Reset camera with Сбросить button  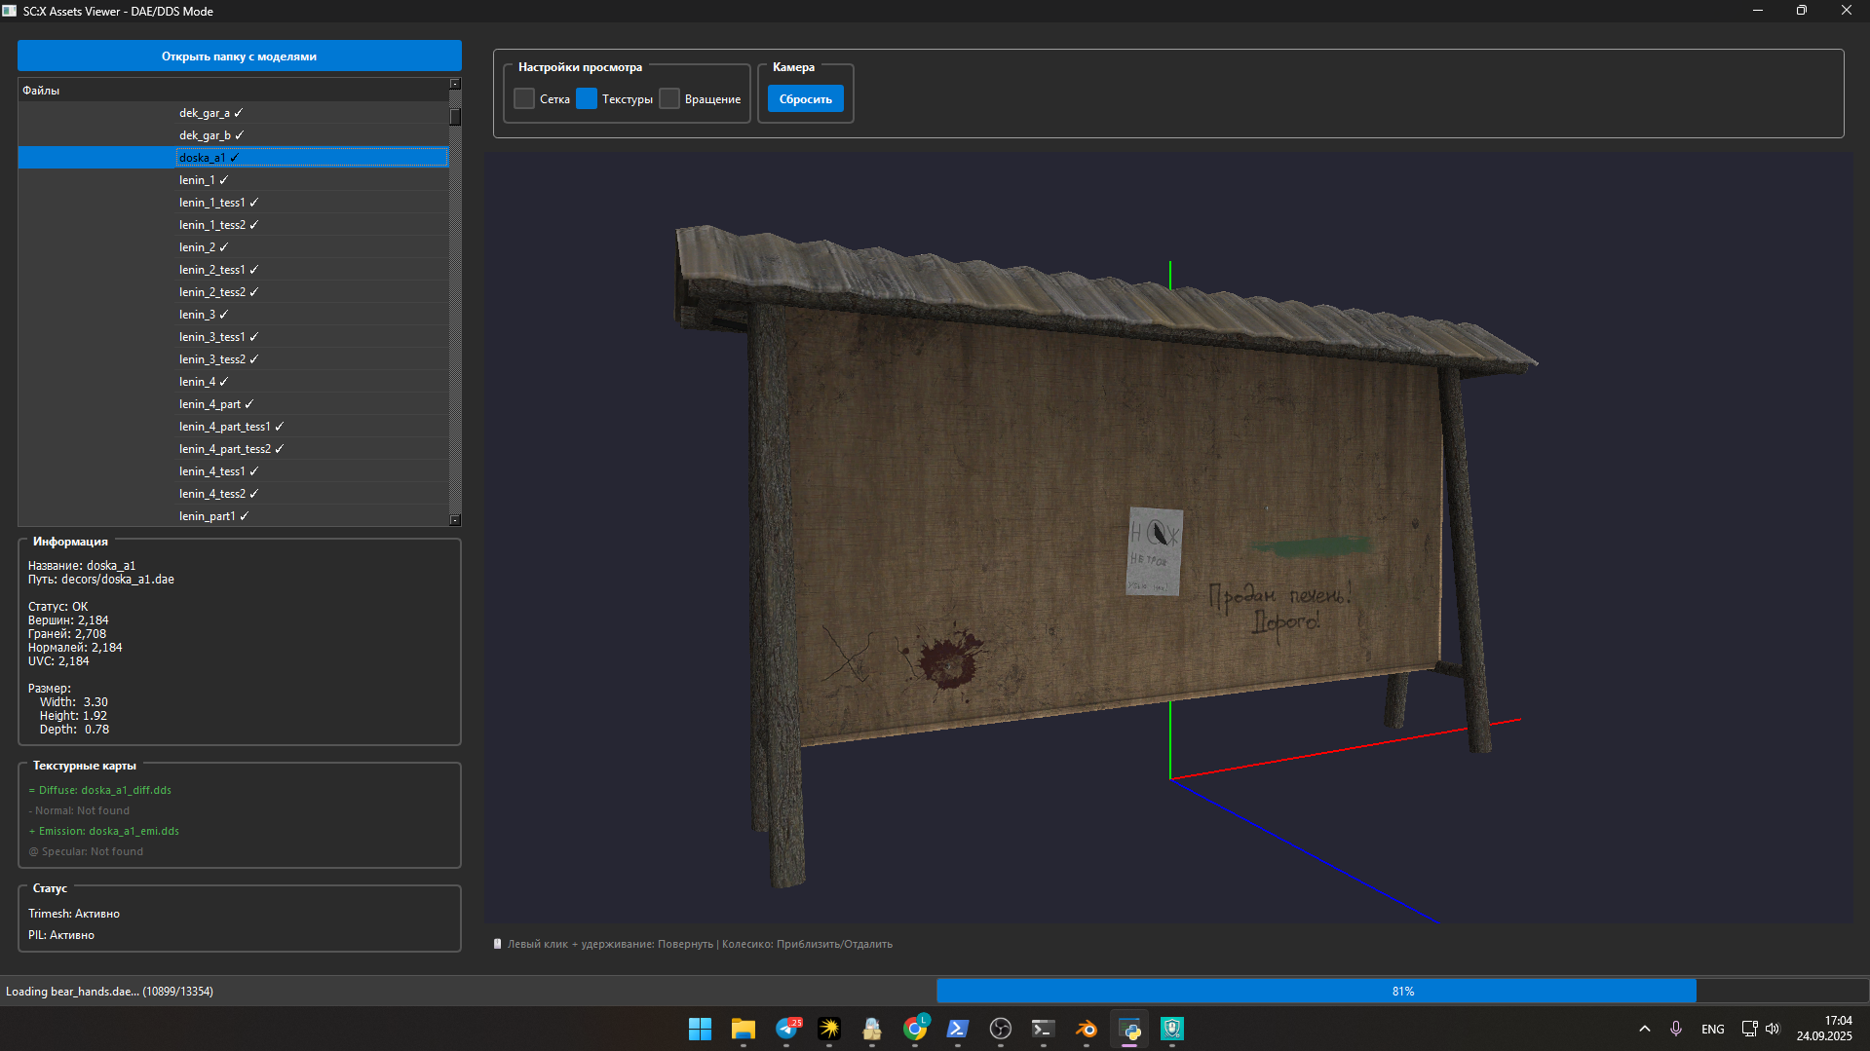click(805, 99)
